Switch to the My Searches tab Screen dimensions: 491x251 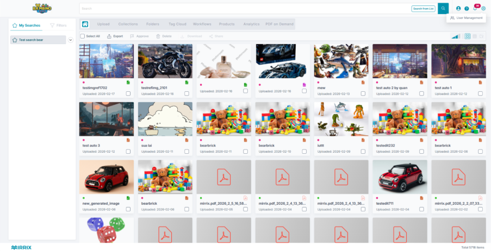26,26
